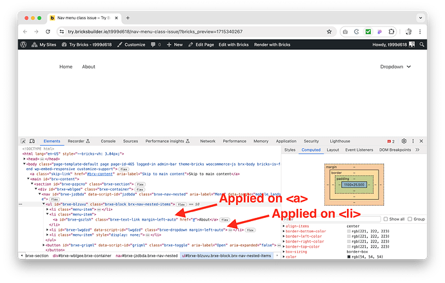Expand the box-sizing computed property
The image size is (445, 283).
coord(284,252)
